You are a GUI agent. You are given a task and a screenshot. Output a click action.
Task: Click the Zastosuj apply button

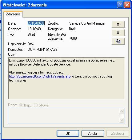pos(118,134)
